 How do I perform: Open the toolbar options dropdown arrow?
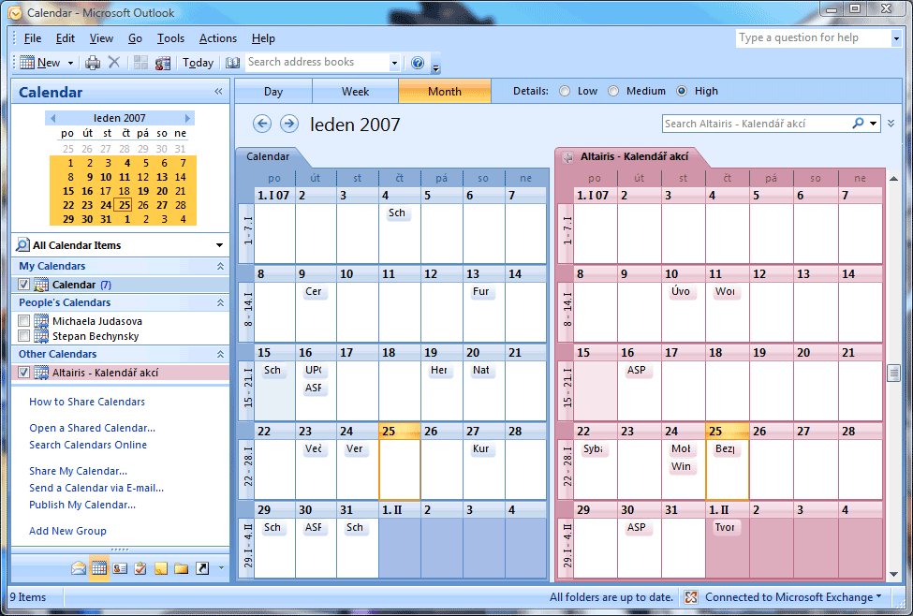435,68
